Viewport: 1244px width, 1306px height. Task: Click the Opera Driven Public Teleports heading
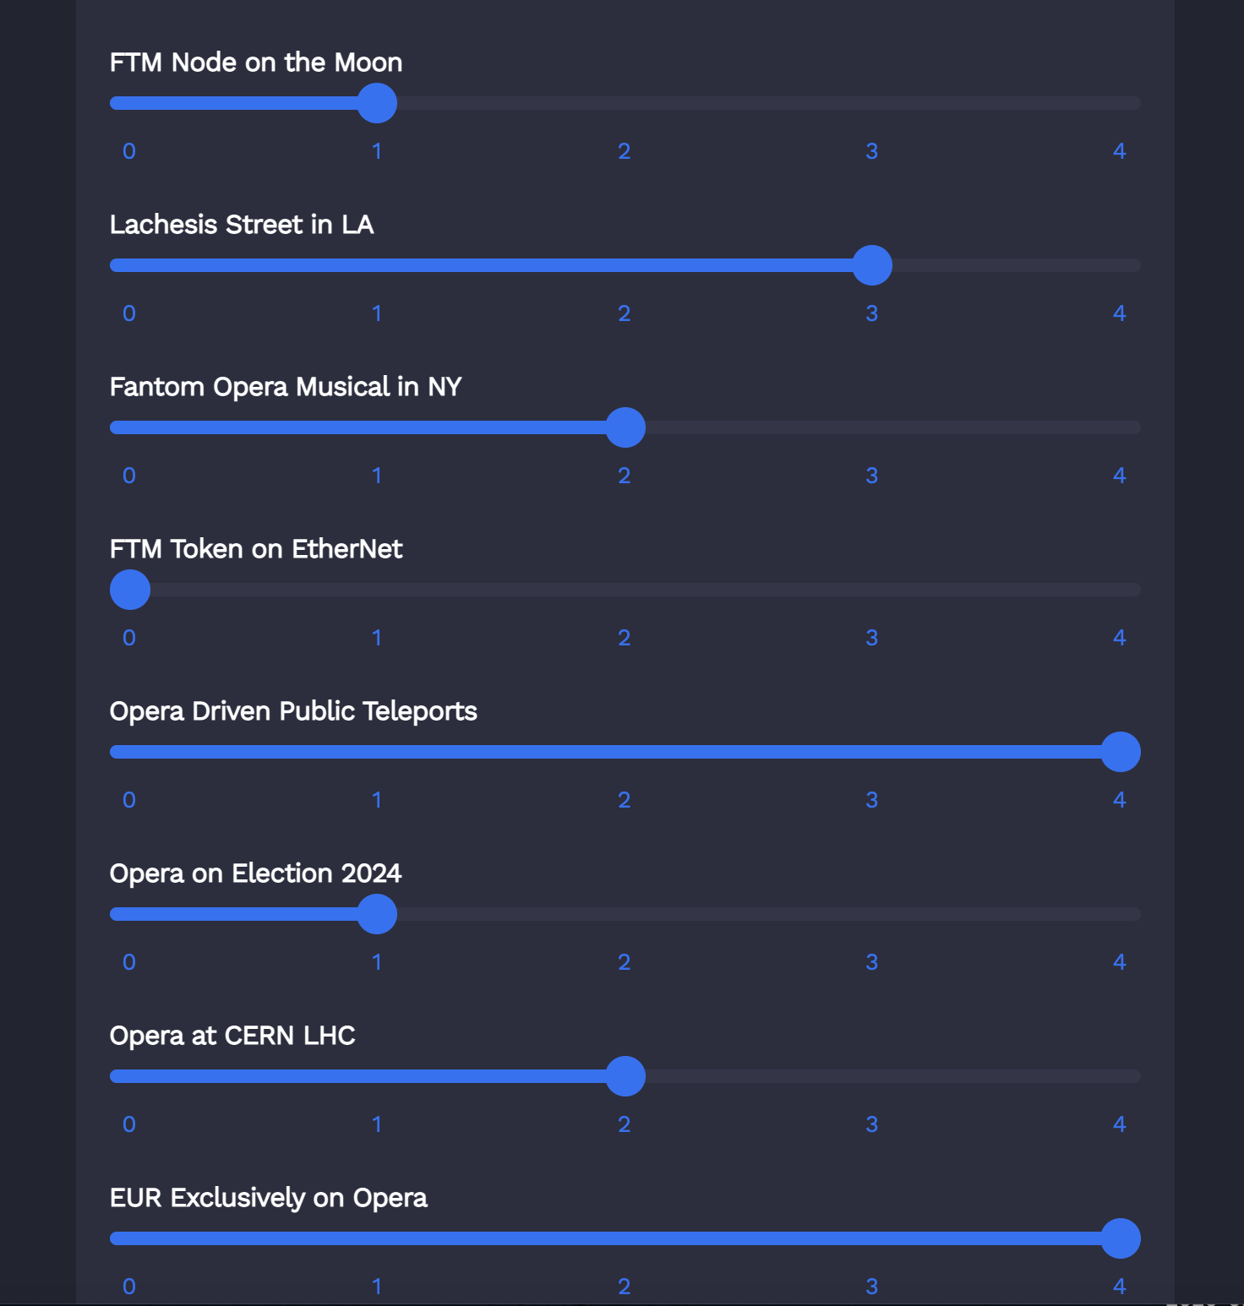[293, 710]
